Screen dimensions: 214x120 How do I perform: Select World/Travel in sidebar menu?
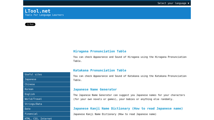pyautogui.click(x=47, y=99)
